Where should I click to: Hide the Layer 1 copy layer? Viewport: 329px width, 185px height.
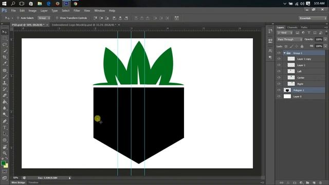[279, 59]
